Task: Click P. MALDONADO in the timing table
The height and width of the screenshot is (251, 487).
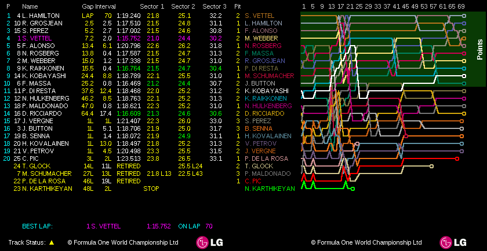Action: point(43,106)
